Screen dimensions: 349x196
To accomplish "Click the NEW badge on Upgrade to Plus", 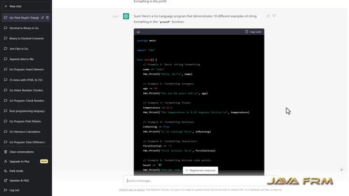I will pos(44,161).
